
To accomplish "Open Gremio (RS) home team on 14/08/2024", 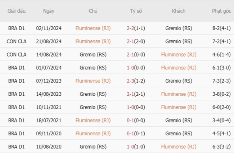I will tap(93, 55).
